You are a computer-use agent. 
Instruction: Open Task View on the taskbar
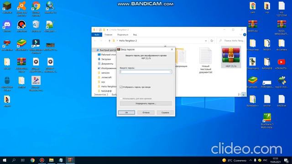click(23, 160)
